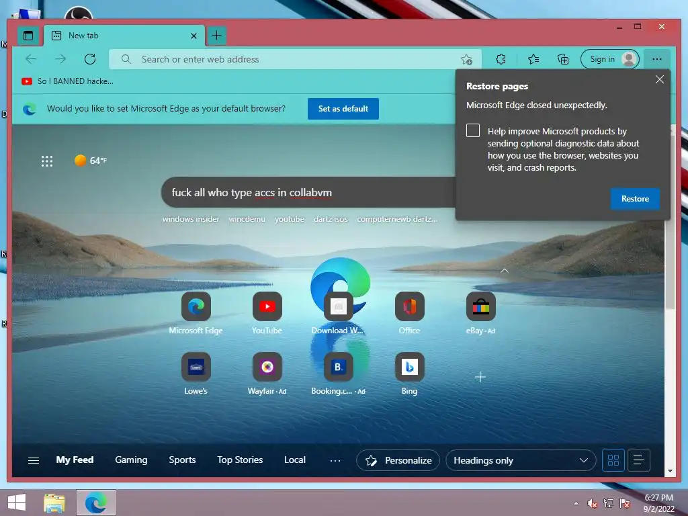Switch to Local feed tab

coord(295,460)
